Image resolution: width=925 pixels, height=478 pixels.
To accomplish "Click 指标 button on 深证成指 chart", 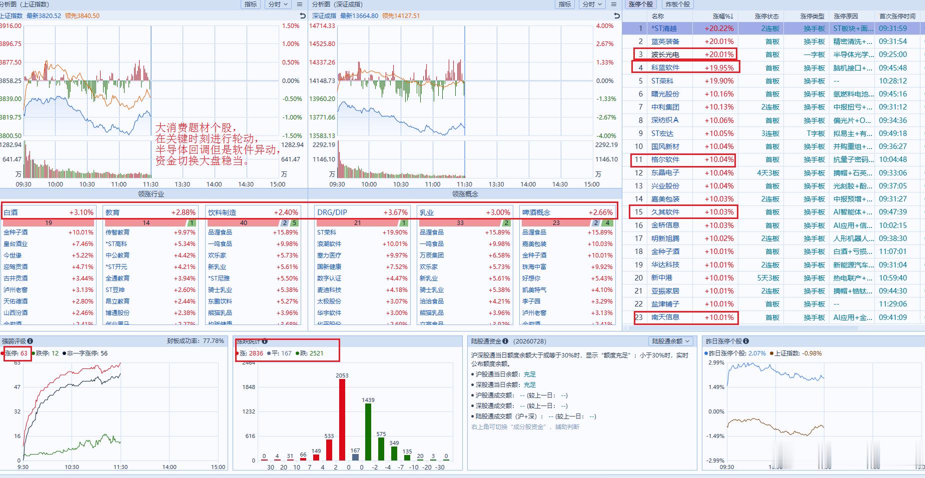I will pyautogui.click(x=565, y=4).
